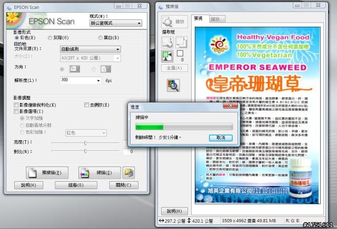Click 掃描(S) scan button
337x229 pixels.
pyautogui.click(x=100, y=173)
